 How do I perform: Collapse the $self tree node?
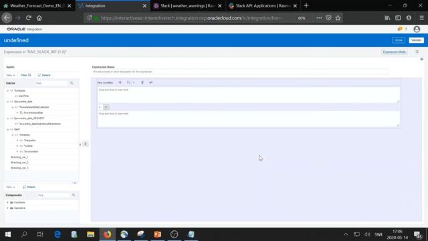click(8, 129)
